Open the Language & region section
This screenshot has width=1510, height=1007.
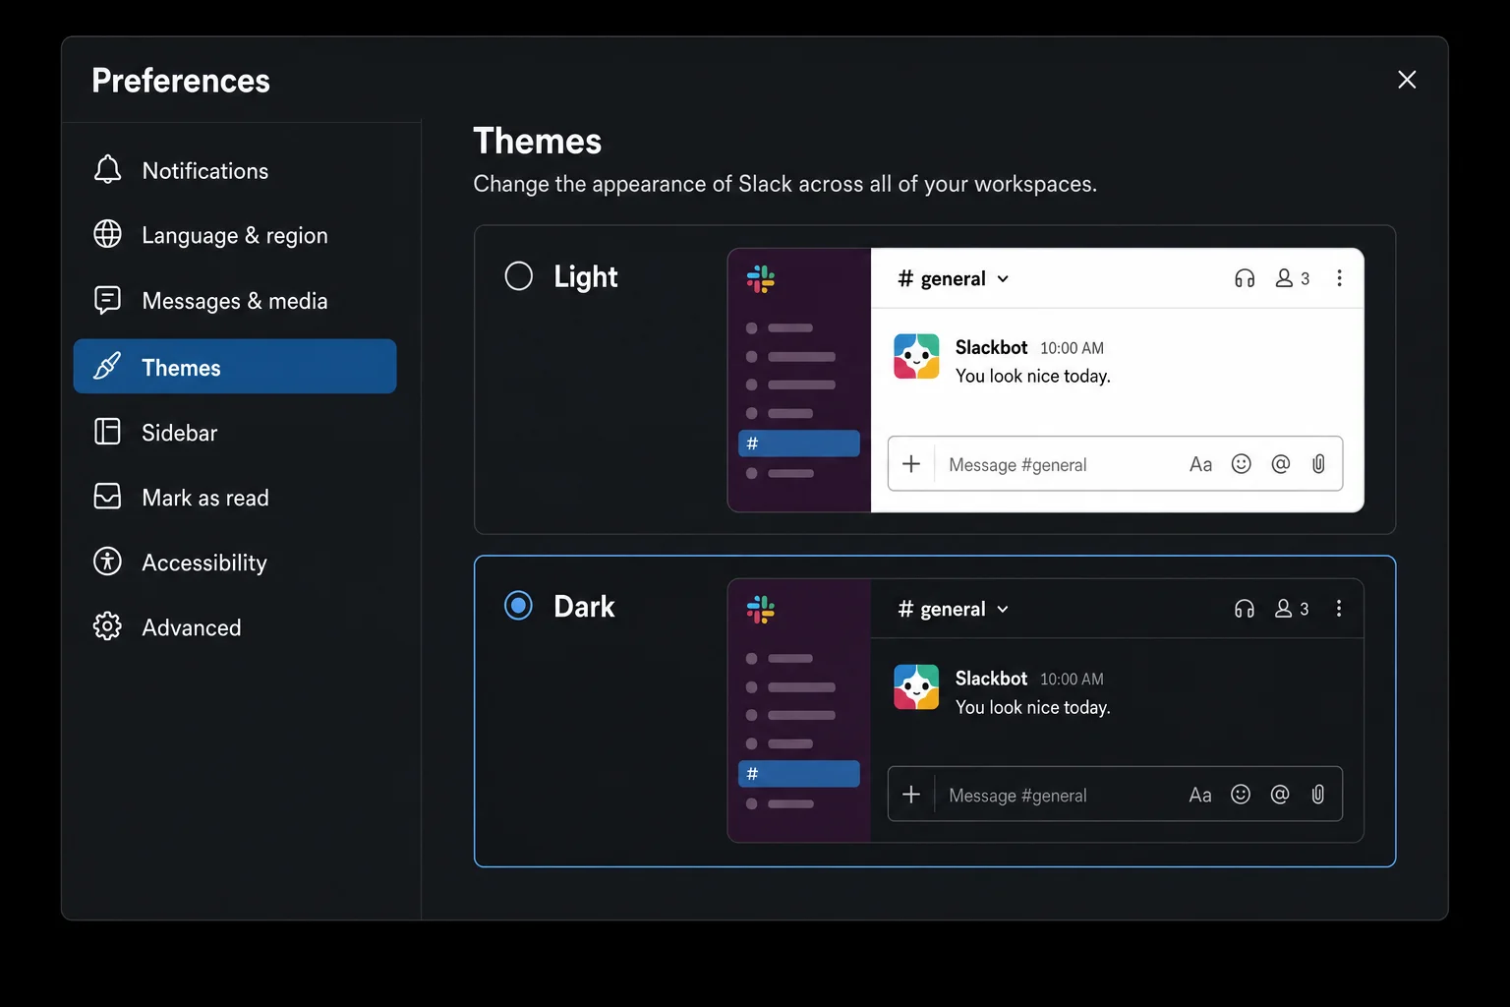pyautogui.click(x=235, y=235)
